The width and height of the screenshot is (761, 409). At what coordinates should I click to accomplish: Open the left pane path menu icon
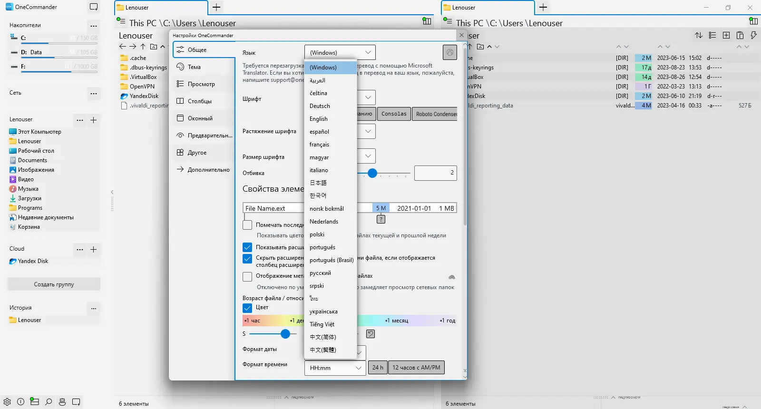click(121, 20)
